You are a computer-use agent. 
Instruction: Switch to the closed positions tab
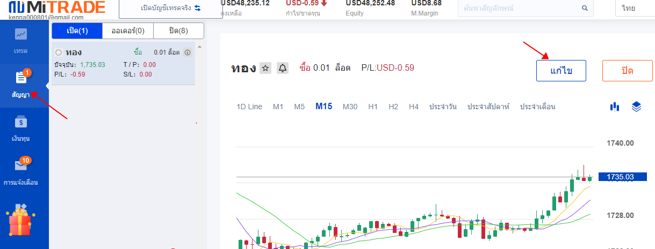178,31
